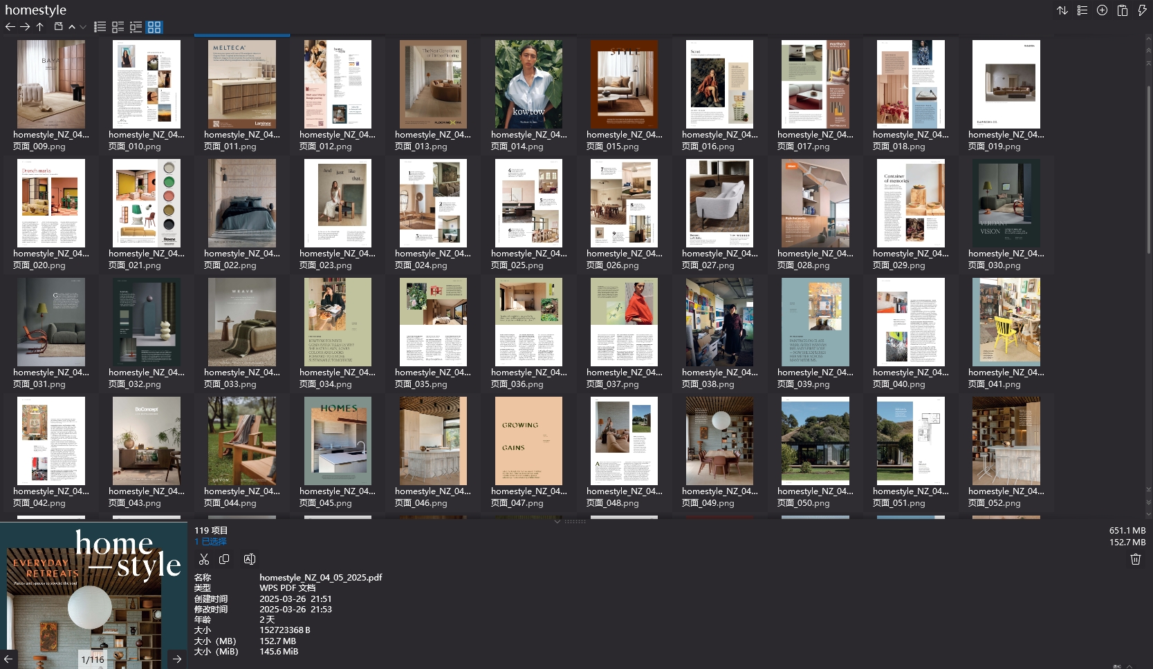The image size is (1153, 669).
Task: Switch to the details list view mode
Action: (x=136, y=27)
